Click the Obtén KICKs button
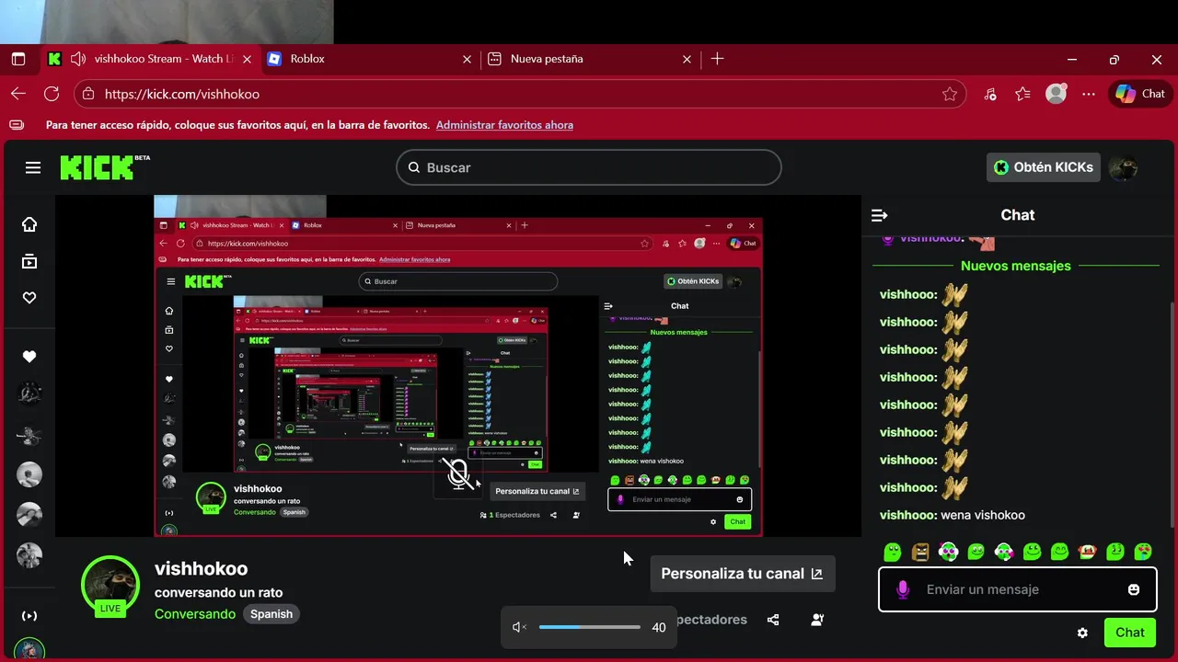 coord(1044,167)
